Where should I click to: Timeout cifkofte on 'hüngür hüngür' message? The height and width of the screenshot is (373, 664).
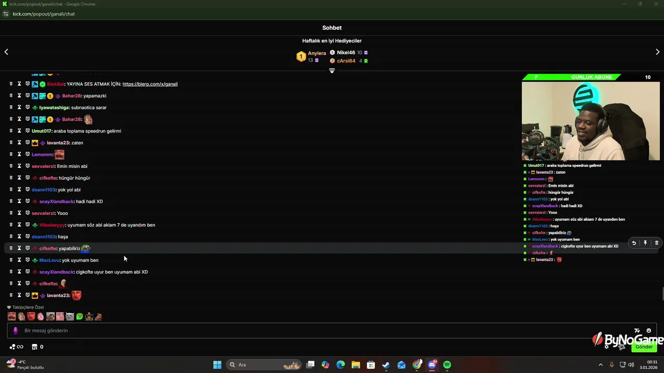point(19,178)
